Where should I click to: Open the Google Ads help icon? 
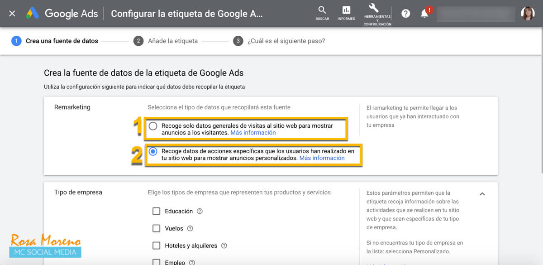(405, 13)
